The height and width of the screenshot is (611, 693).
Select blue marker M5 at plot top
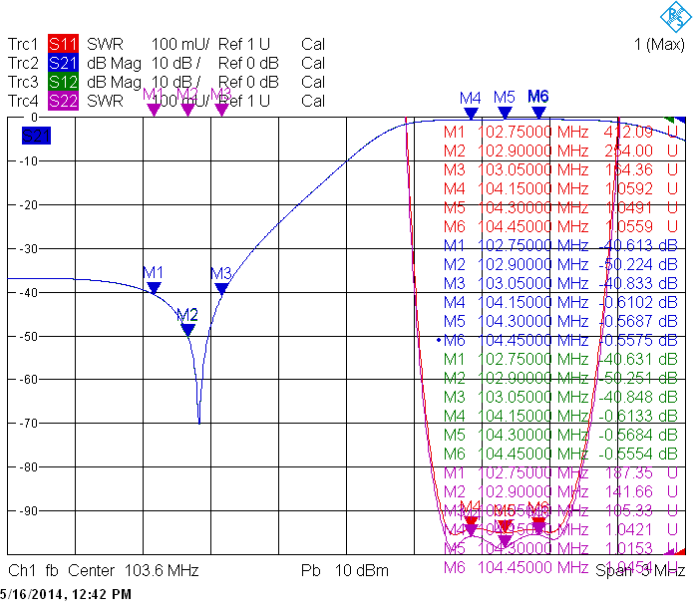click(x=505, y=105)
